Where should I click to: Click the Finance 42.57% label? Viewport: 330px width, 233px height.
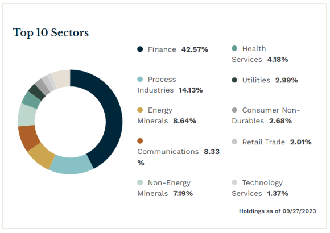point(178,49)
